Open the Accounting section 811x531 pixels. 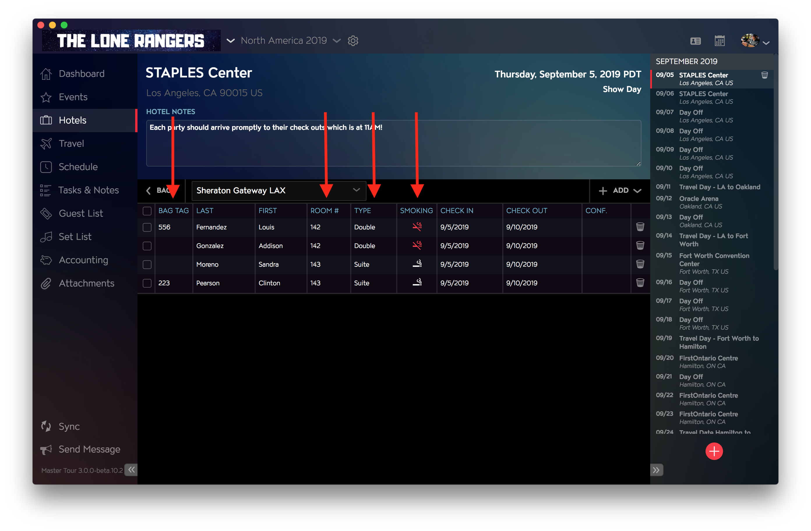coord(85,260)
